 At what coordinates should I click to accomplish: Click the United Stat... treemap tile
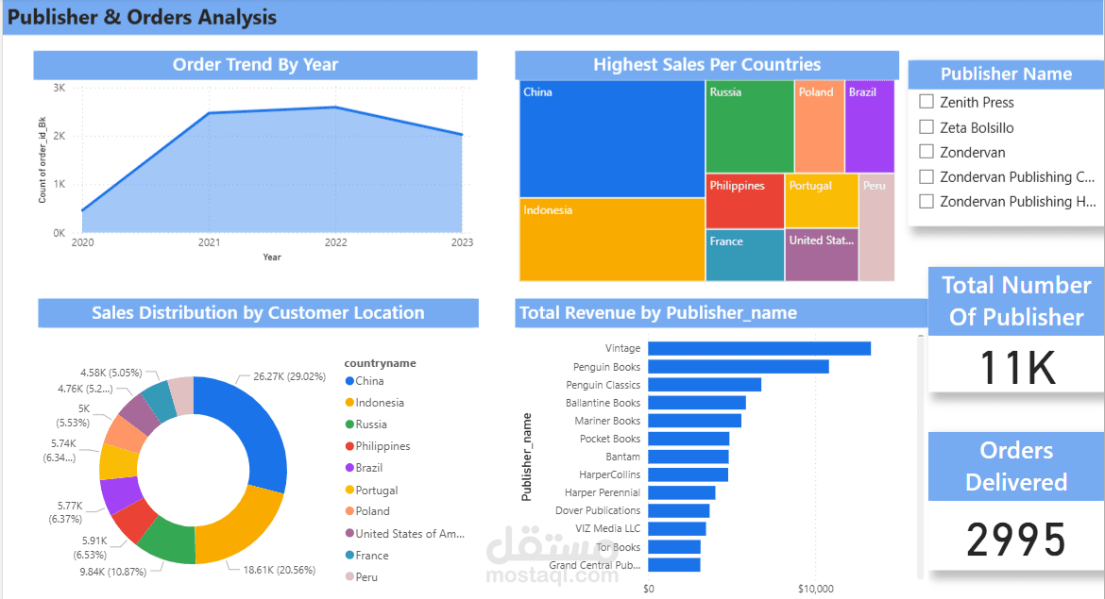point(822,256)
